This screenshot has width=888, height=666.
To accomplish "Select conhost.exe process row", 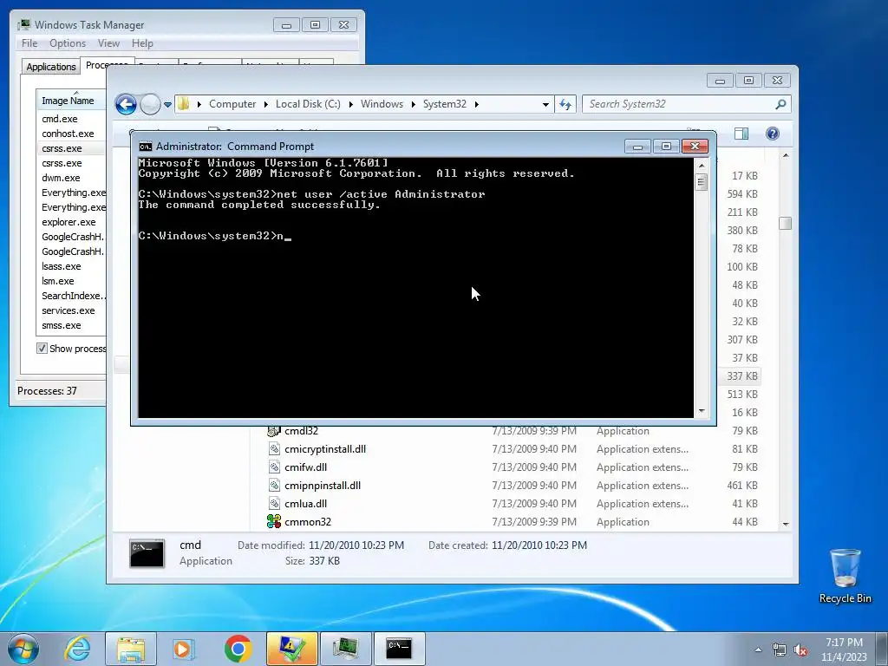I will 68,134.
